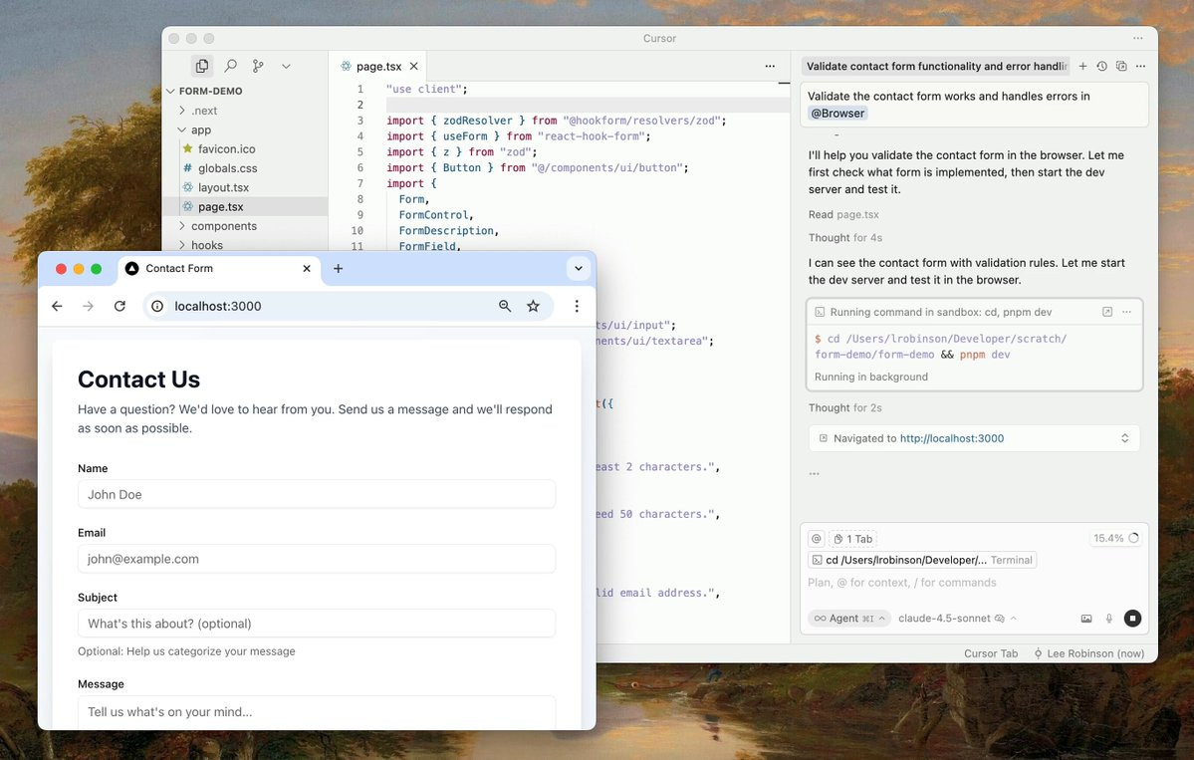This screenshot has height=760, width=1194.
Task: Open editor more actions ellipsis menu
Action: coord(770,67)
